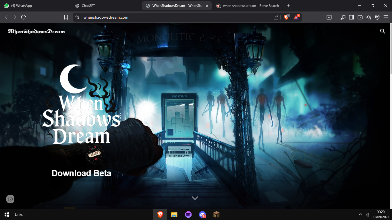This screenshot has height=220, width=392.
Task: Open the Brave hamburger menu
Action: tap(386, 17)
